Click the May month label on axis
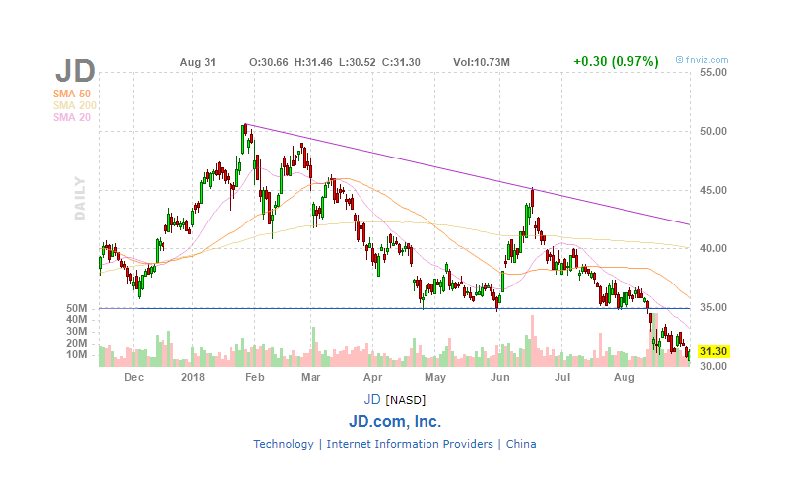 click(x=435, y=377)
